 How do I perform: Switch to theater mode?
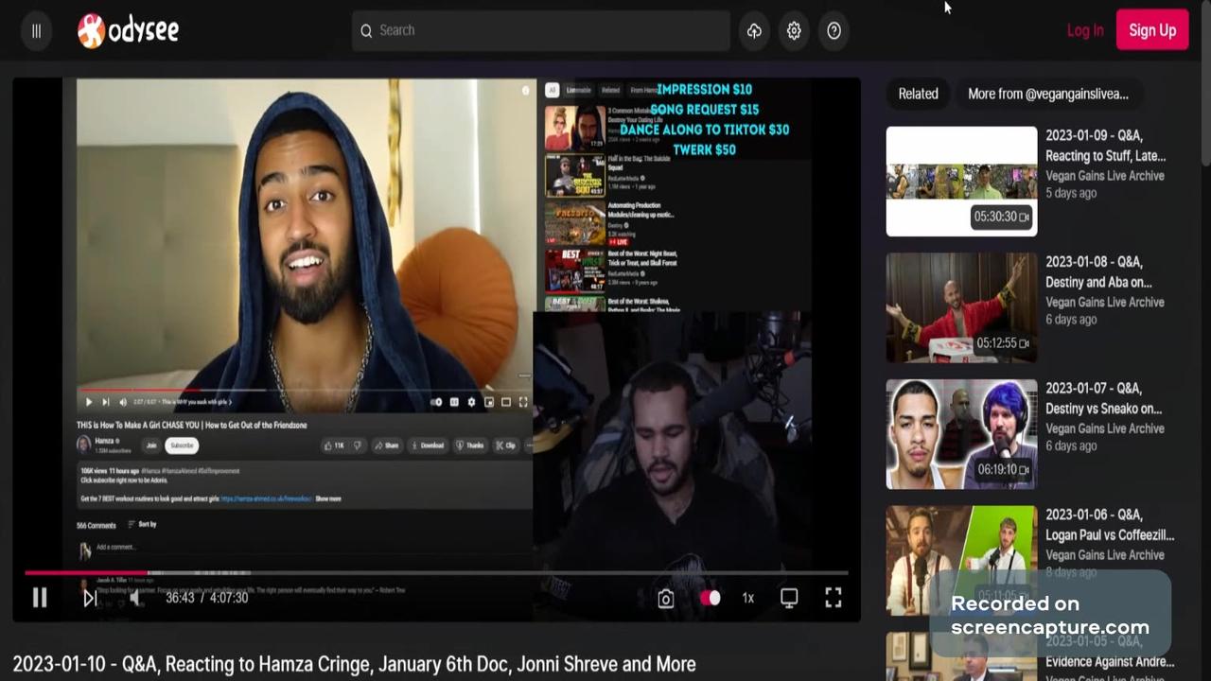pyautogui.click(x=789, y=598)
